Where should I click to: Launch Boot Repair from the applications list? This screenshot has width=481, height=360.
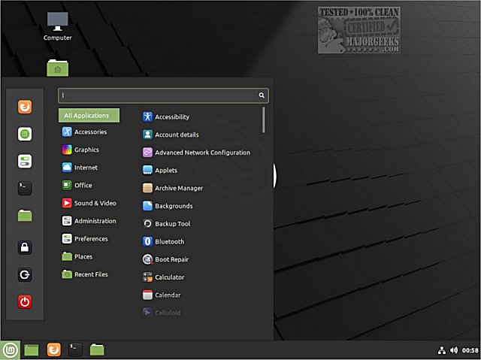pos(165,259)
